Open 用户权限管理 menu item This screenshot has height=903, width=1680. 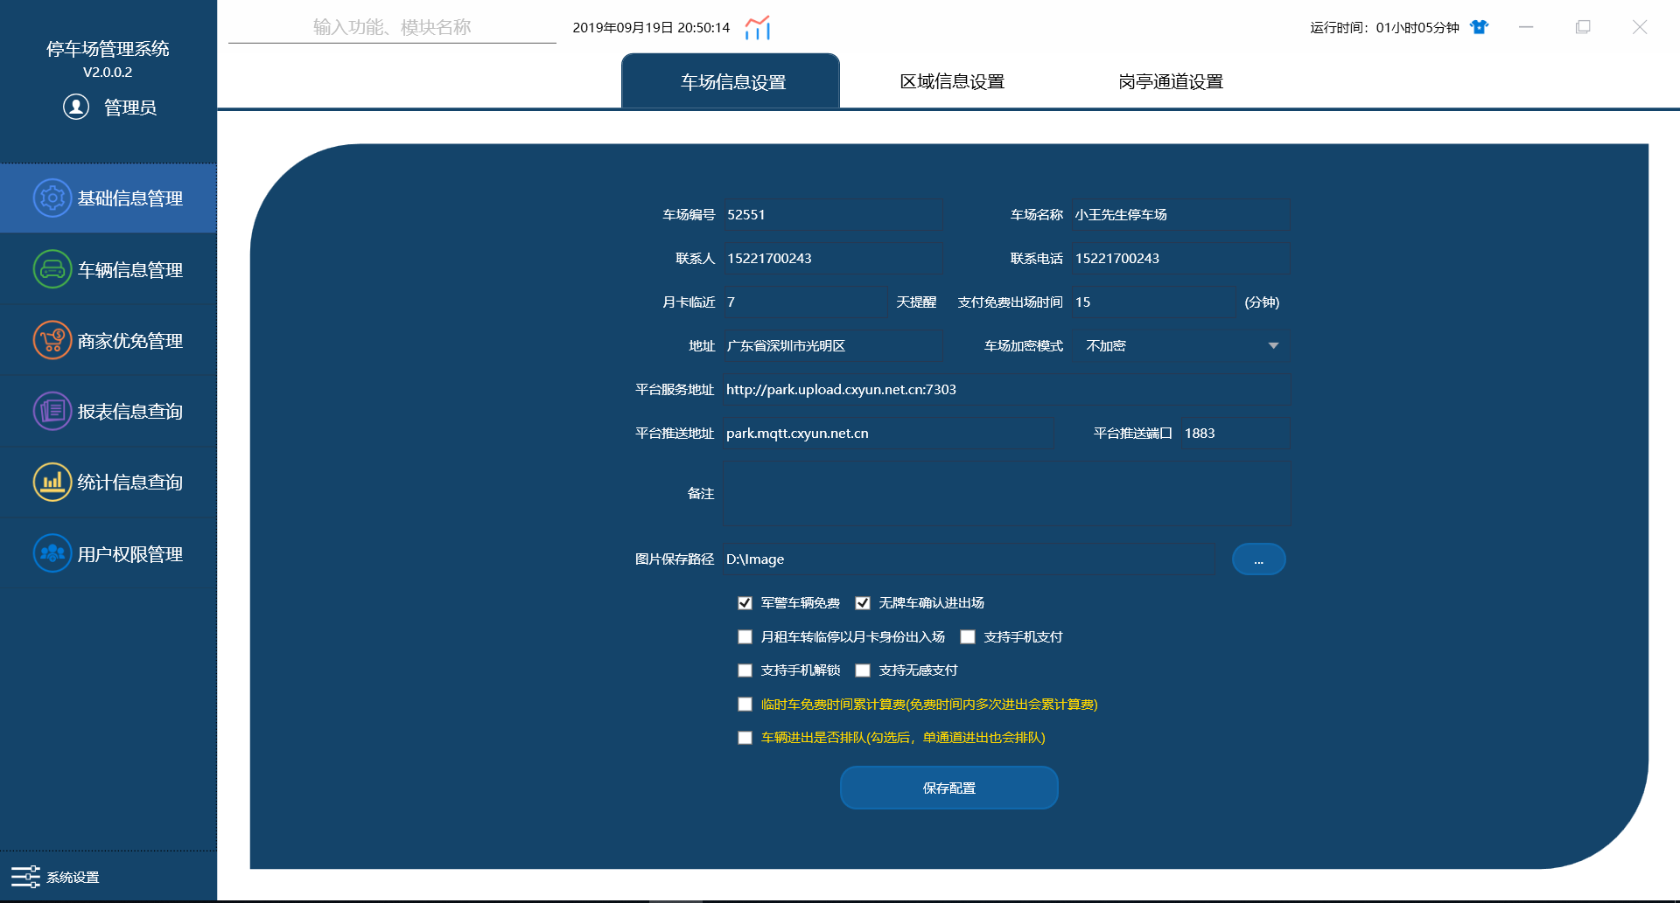(x=108, y=553)
